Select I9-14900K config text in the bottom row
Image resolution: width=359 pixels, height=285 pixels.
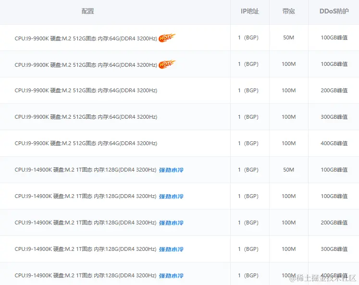click(86, 275)
